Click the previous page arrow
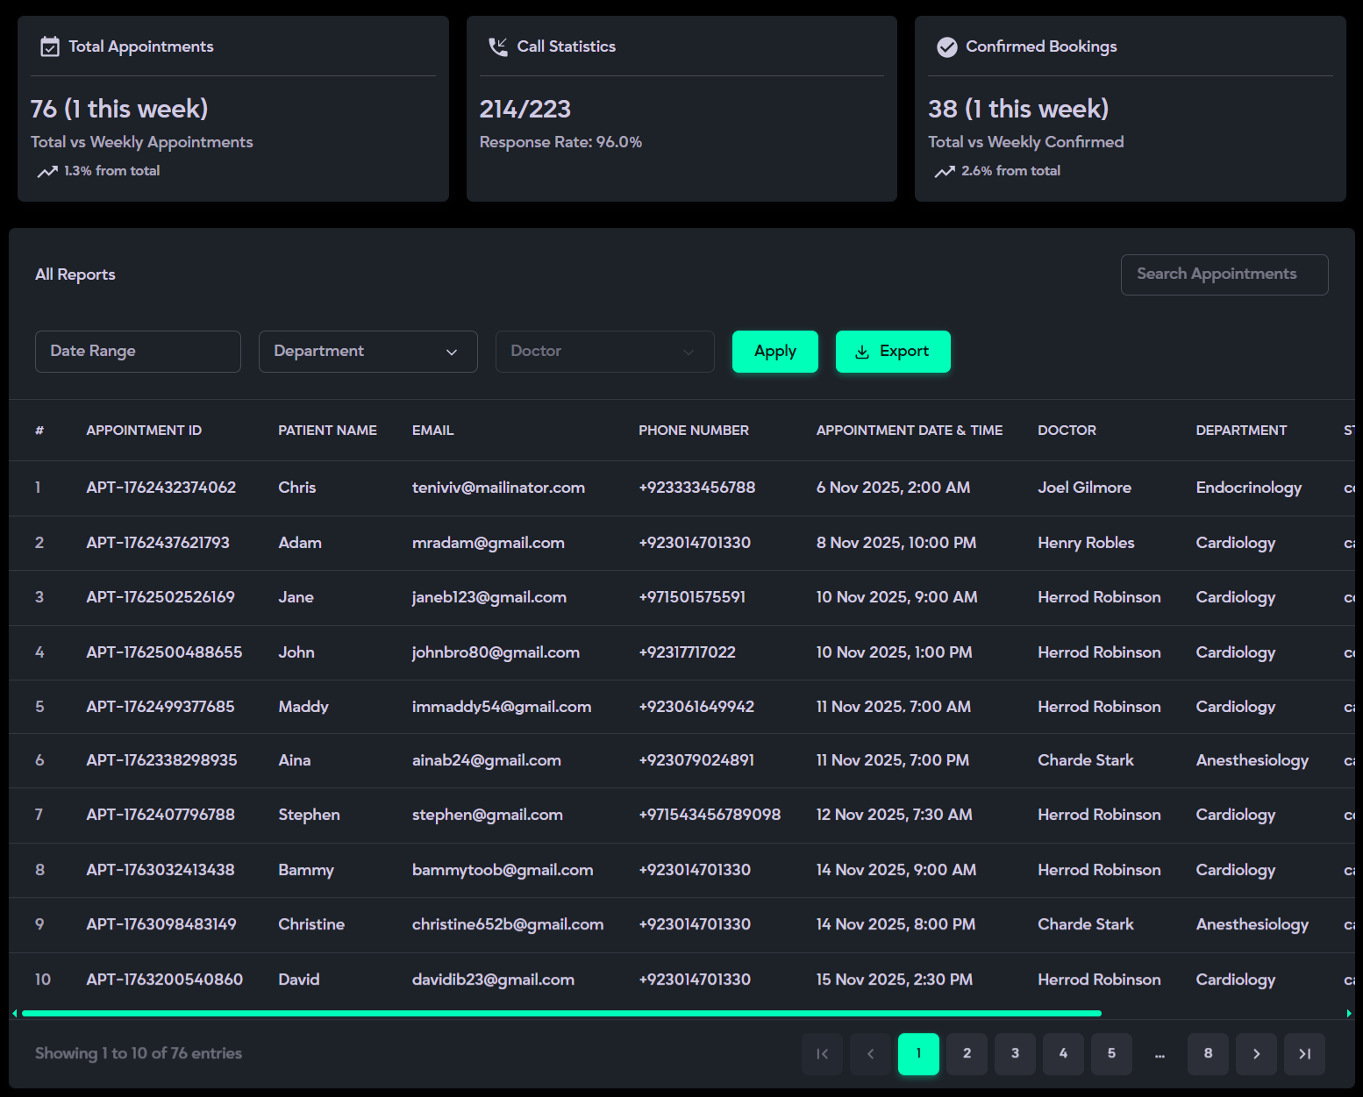The width and height of the screenshot is (1363, 1097). [x=870, y=1054]
